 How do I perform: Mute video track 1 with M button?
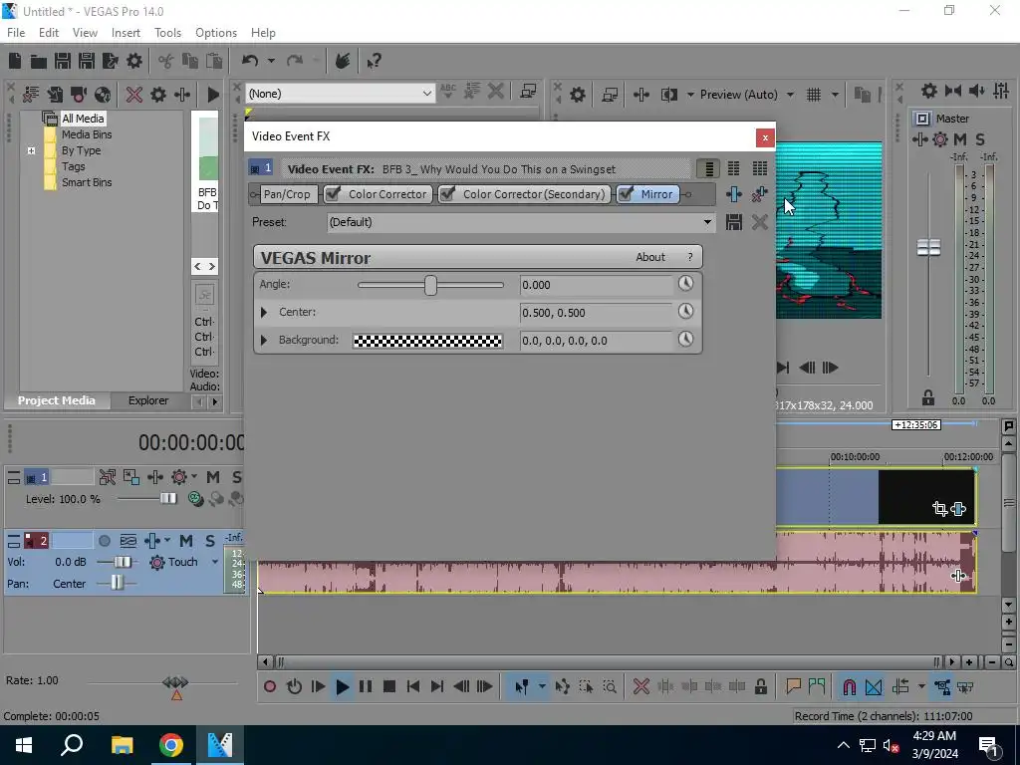coord(213,477)
